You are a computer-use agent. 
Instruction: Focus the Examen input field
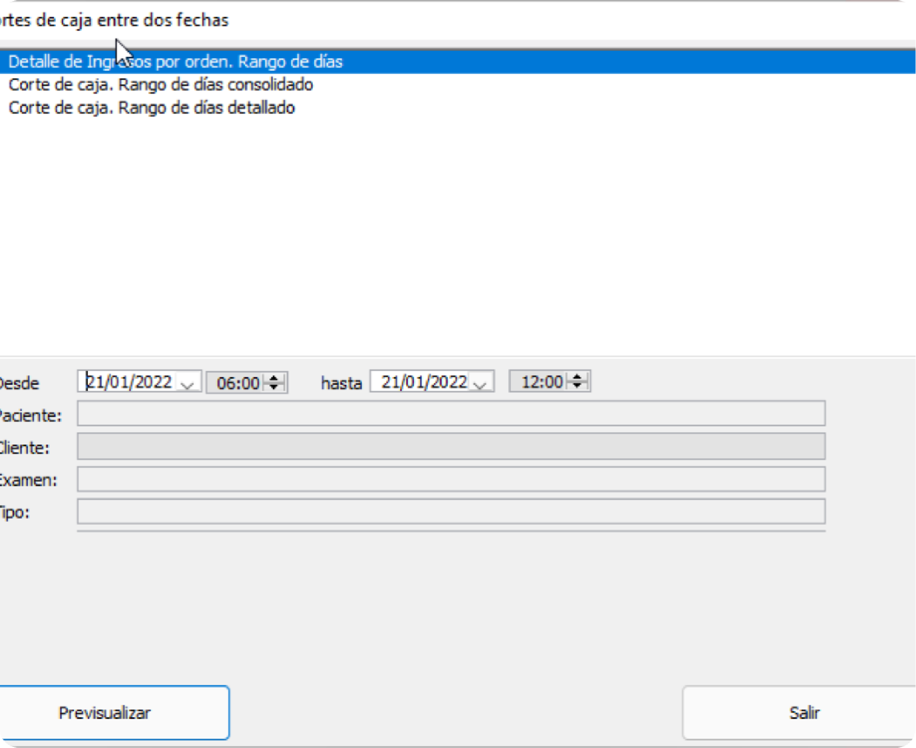coord(451,479)
